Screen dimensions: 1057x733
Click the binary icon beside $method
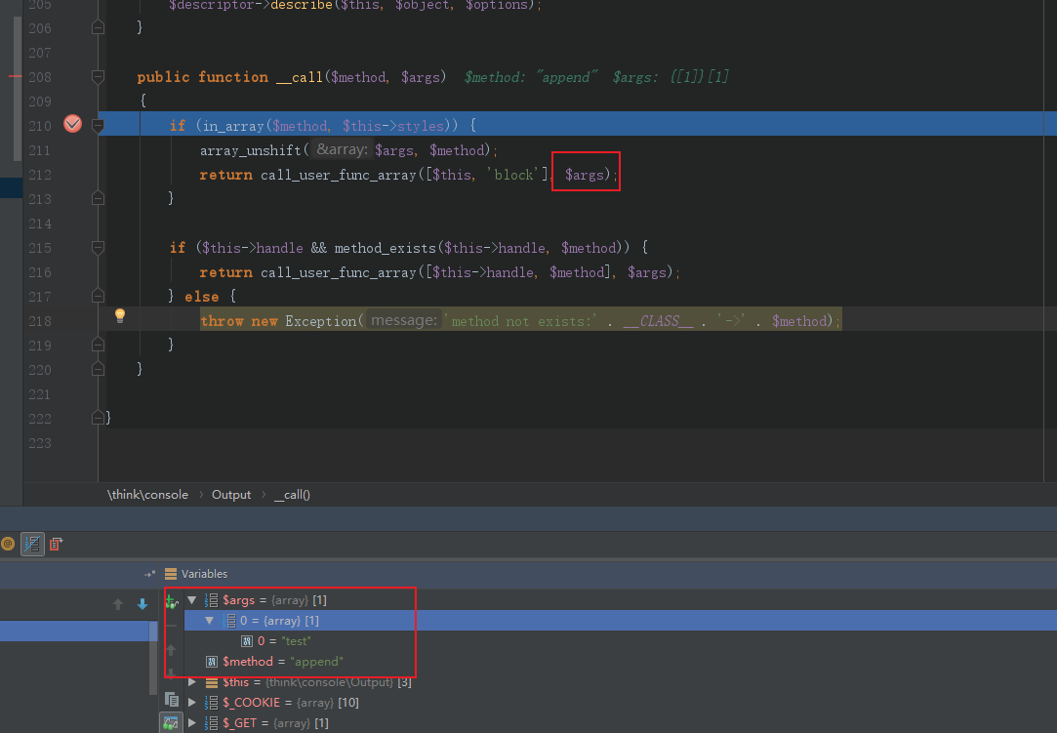tap(212, 662)
